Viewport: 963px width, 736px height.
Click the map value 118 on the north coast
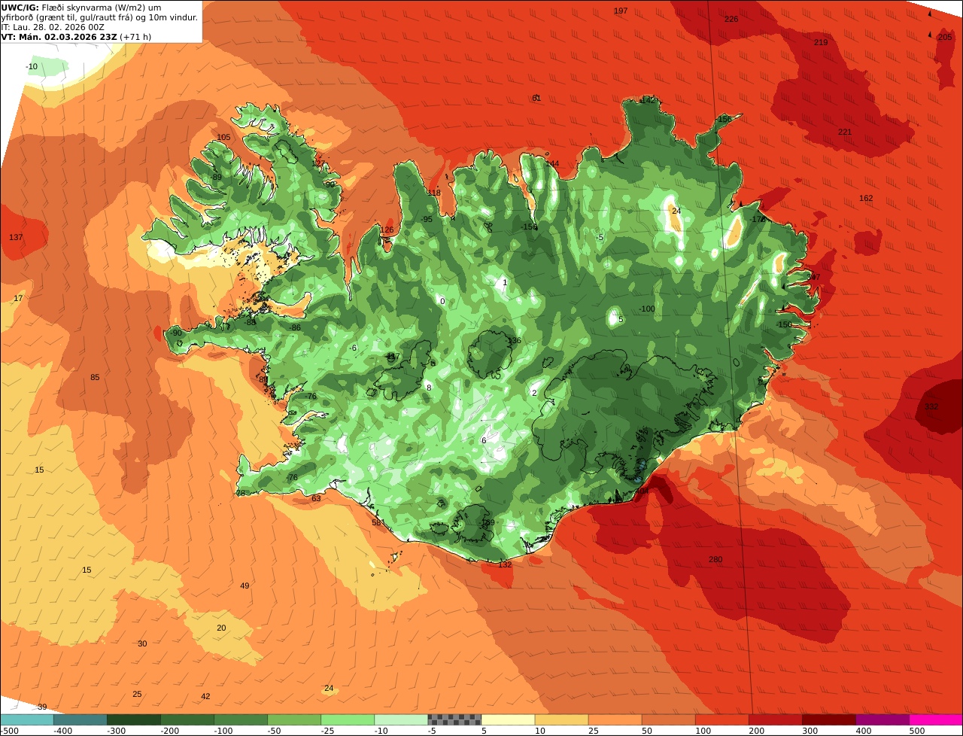pyautogui.click(x=434, y=193)
